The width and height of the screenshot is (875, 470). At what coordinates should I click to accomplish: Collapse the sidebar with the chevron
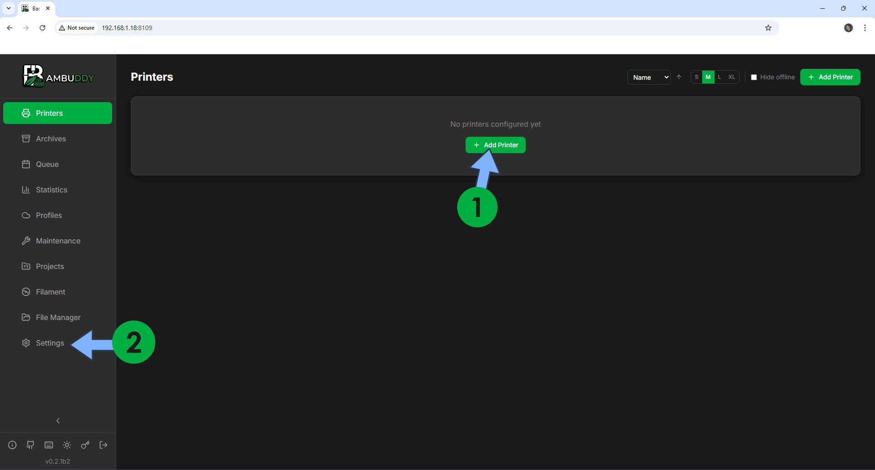(x=57, y=420)
